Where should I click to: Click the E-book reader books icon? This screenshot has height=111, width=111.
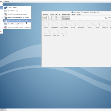tap(6, 7)
